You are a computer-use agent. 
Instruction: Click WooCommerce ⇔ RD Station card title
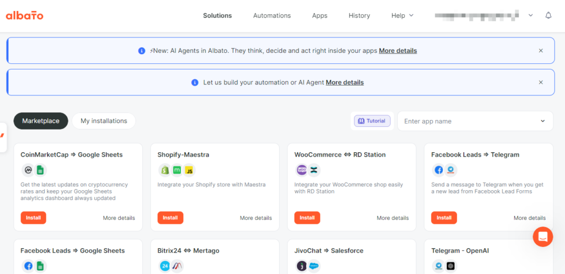click(340, 155)
